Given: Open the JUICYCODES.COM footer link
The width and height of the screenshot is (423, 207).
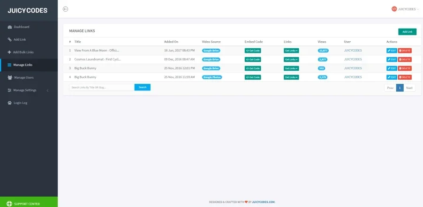Looking at the screenshot, I should tap(264, 202).
